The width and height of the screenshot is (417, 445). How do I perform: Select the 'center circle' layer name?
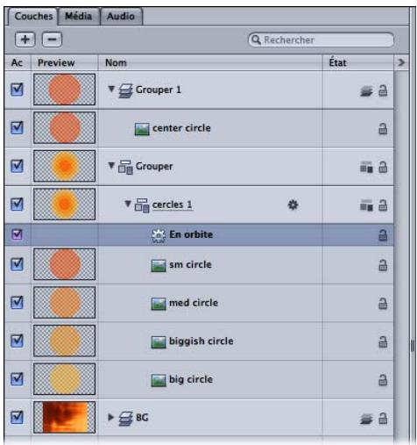coord(181,128)
